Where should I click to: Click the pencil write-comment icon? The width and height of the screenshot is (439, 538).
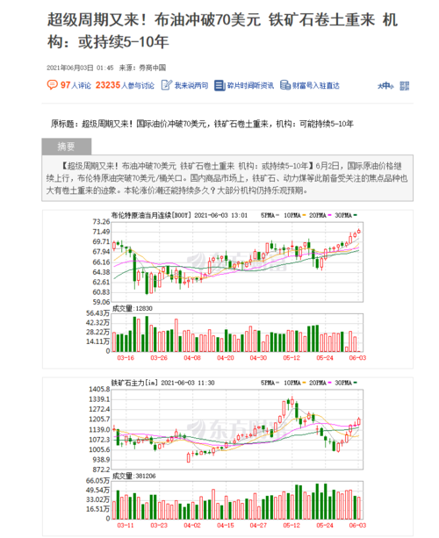coord(167,85)
